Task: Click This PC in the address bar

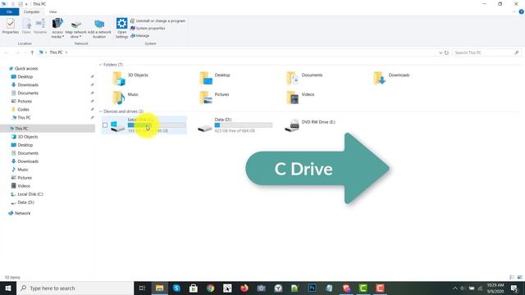Action: click(x=56, y=52)
